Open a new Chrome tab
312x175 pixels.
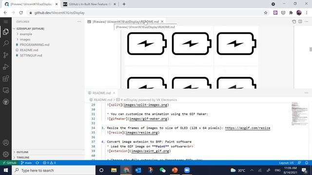124,4
